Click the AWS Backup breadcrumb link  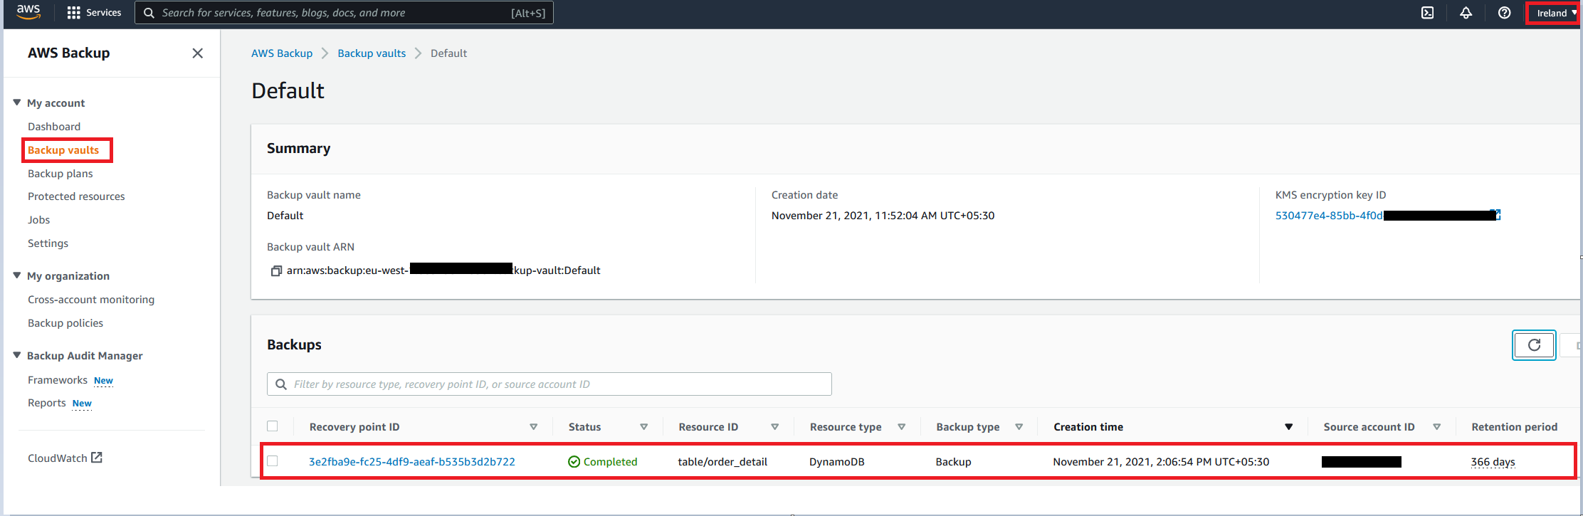[282, 53]
